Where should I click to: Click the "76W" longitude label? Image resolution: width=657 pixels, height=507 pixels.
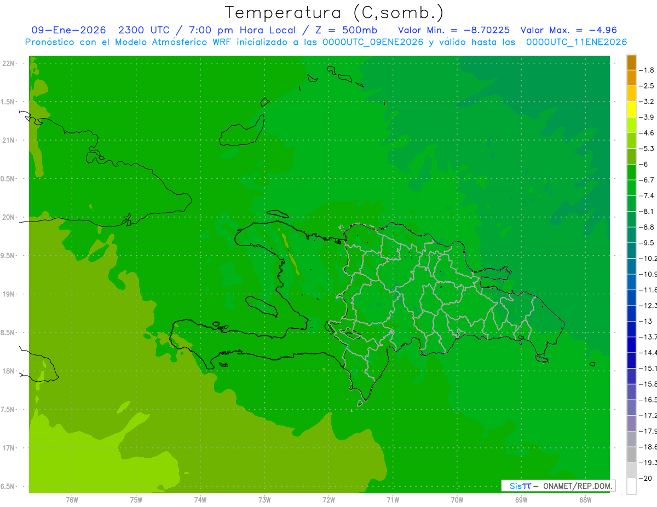coord(72,500)
